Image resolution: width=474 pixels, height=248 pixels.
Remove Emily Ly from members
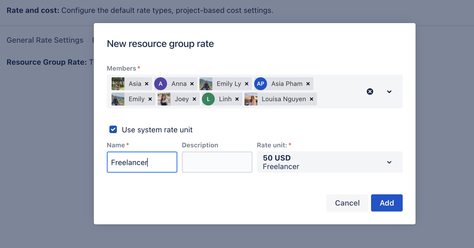click(x=247, y=84)
